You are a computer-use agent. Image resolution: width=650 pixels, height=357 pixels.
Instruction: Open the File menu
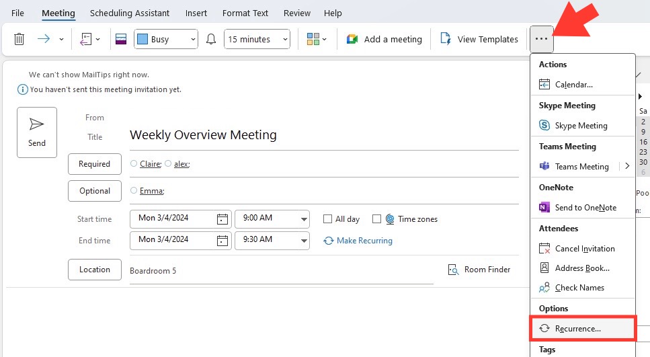tap(17, 13)
